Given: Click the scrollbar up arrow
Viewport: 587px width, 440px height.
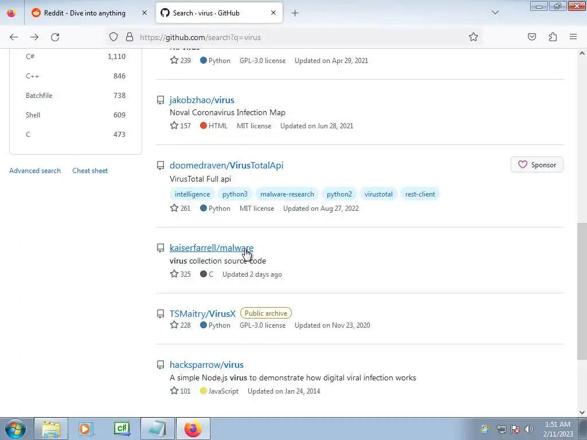Looking at the screenshot, I should [x=582, y=53].
